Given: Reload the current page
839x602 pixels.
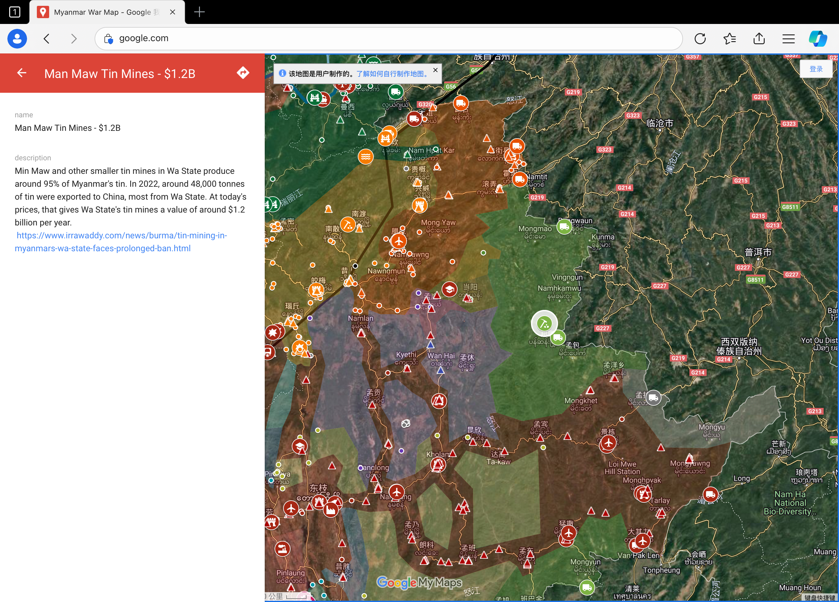Looking at the screenshot, I should 700,38.
